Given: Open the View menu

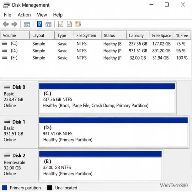Looking at the screenshot, I should [42, 15].
